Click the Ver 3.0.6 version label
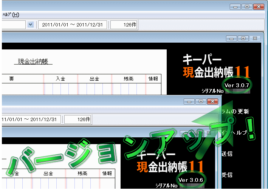Screen dimensions: 268x189 click(191, 180)
